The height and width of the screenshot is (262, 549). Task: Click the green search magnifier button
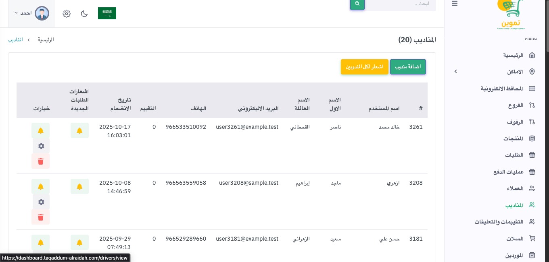pos(357,4)
